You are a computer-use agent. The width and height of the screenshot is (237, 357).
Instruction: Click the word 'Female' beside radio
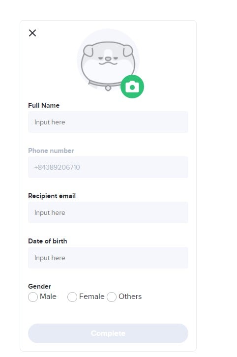point(92,297)
